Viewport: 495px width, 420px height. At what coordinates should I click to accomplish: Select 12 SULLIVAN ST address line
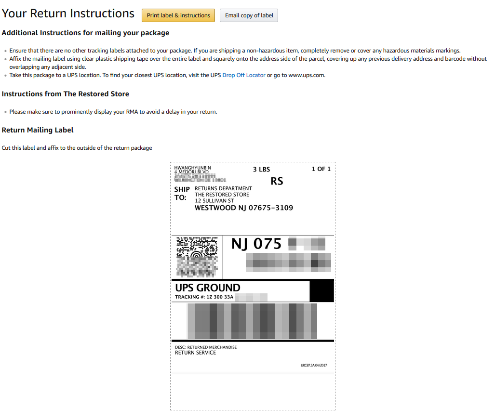click(214, 201)
